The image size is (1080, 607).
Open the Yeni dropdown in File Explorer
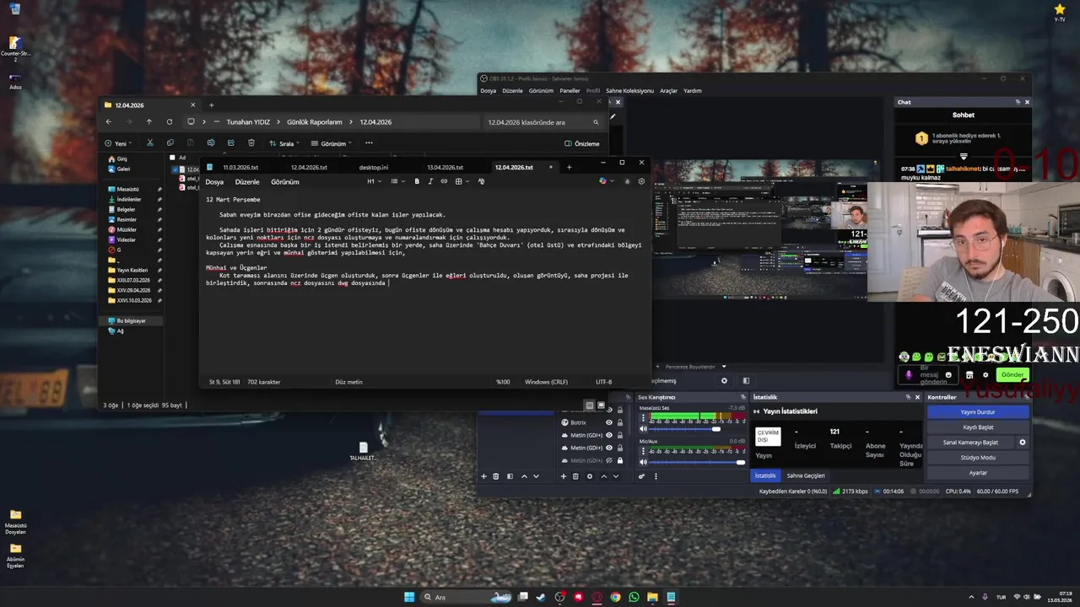coord(118,143)
